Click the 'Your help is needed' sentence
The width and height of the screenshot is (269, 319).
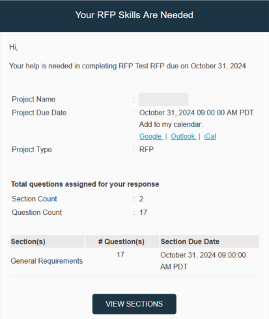pyautogui.click(x=128, y=66)
